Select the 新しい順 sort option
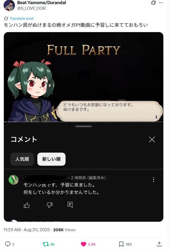Image resolution: width=170 pixels, height=251 pixels. (51, 159)
